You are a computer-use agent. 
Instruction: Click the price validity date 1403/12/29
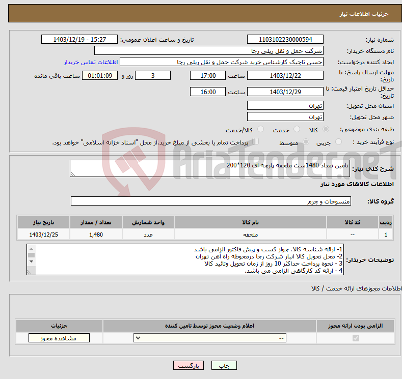(285, 92)
